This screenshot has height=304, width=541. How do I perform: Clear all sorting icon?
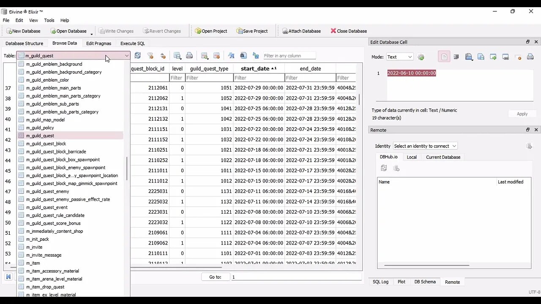click(163, 55)
